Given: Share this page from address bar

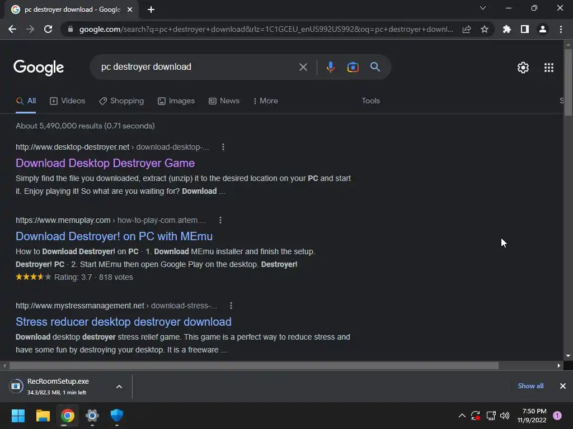Looking at the screenshot, I should 467,29.
